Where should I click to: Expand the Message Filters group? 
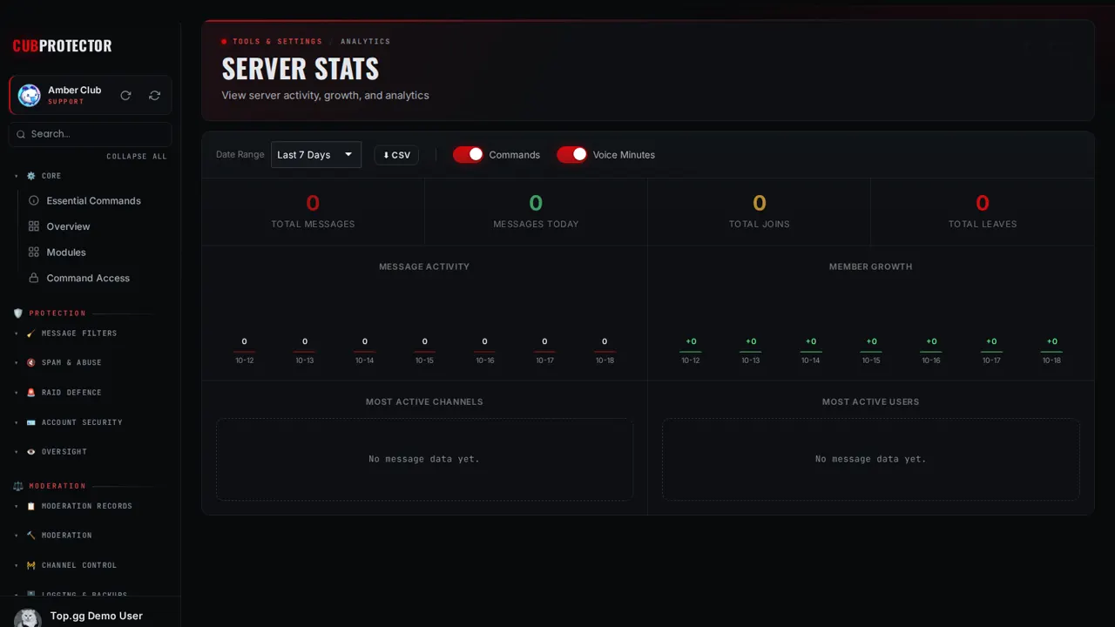17,334
